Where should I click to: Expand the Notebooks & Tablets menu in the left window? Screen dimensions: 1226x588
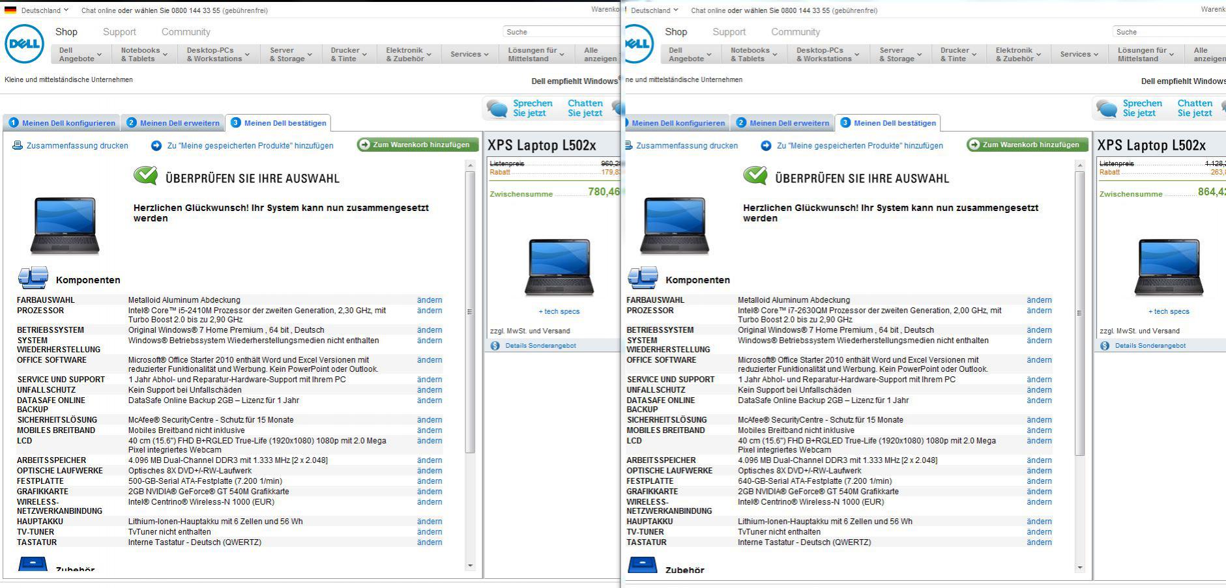[144, 54]
